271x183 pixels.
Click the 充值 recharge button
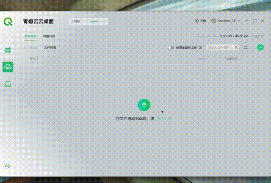tap(200, 21)
